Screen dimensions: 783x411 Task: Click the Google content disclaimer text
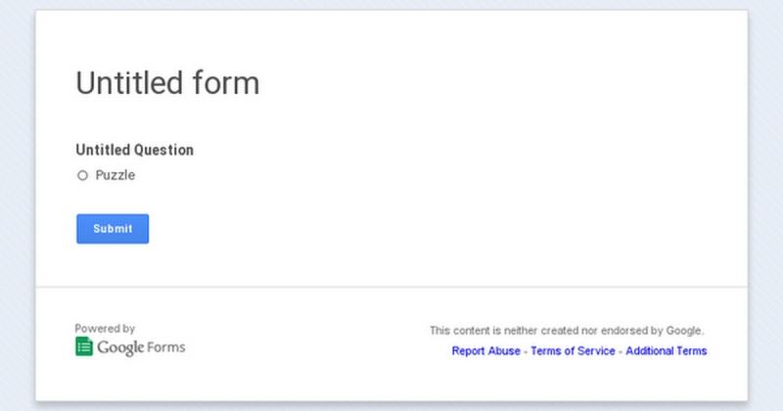point(566,331)
